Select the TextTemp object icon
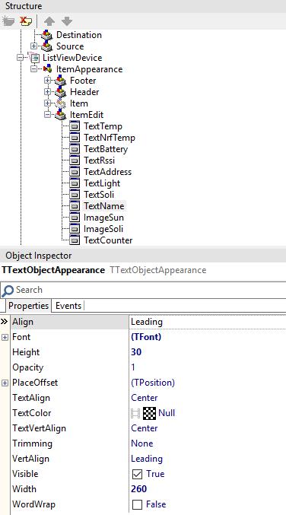The height and width of the screenshot is (515, 286). tap(75, 126)
